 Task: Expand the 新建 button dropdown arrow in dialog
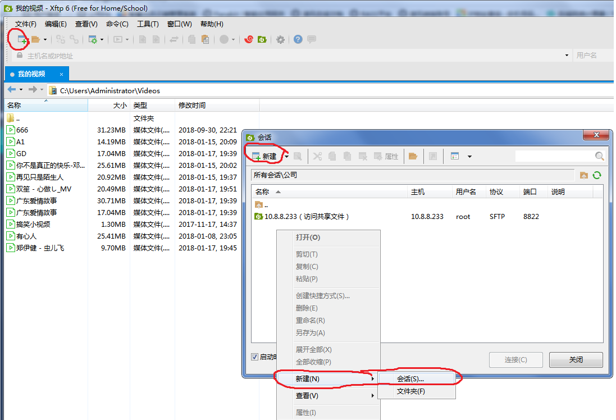(x=286, y=156)
